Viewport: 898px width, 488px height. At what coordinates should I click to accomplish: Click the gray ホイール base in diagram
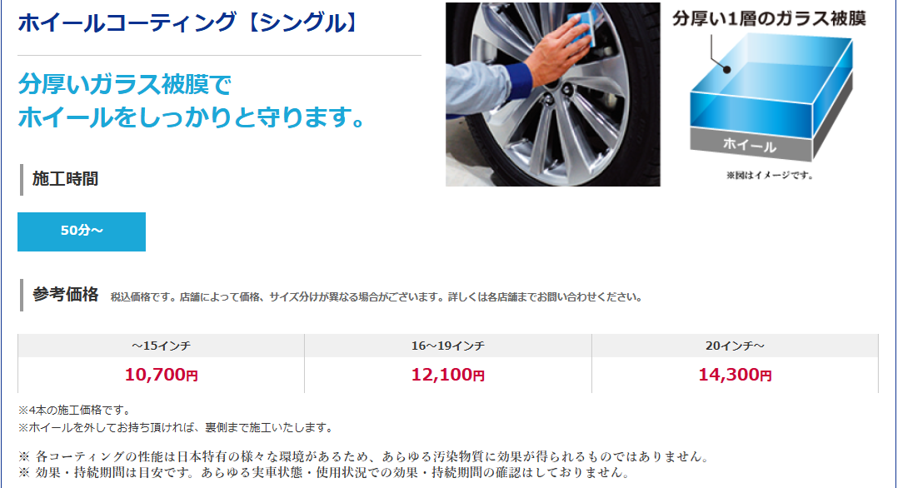pyautogui.click(x=751, y=145)
